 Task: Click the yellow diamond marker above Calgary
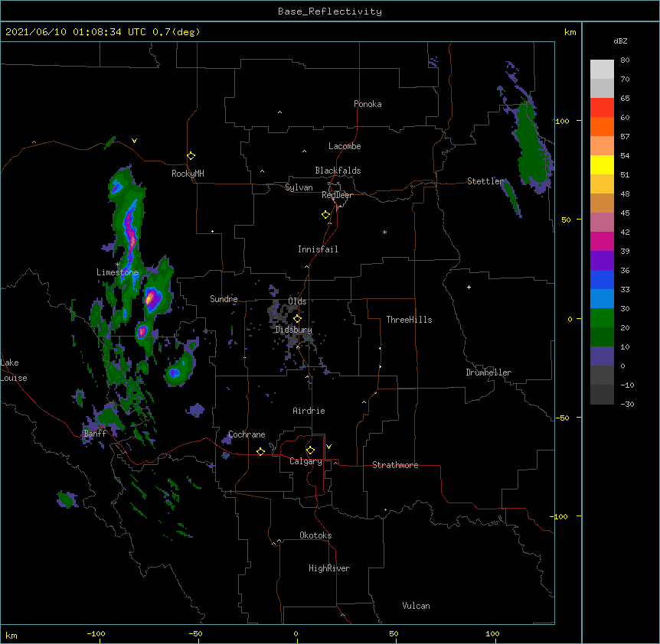tap(310, 450)
